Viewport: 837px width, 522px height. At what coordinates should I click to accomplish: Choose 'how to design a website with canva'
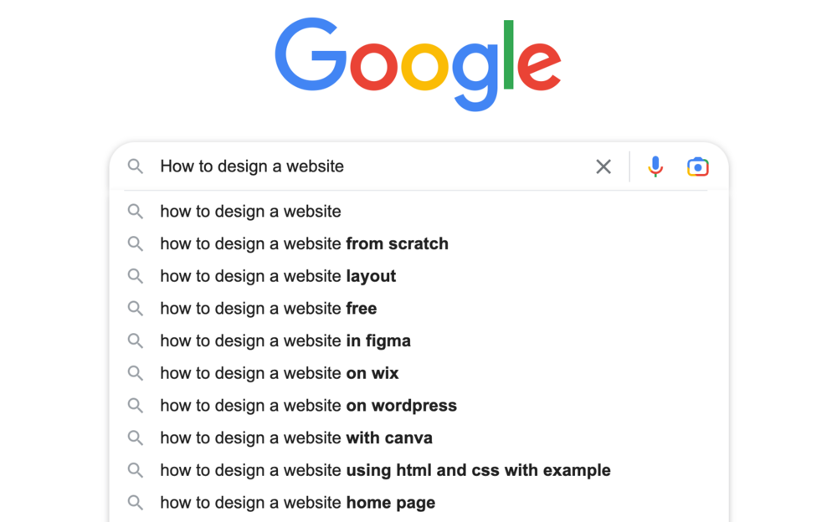pyautogui.click(x=419, y=438)
